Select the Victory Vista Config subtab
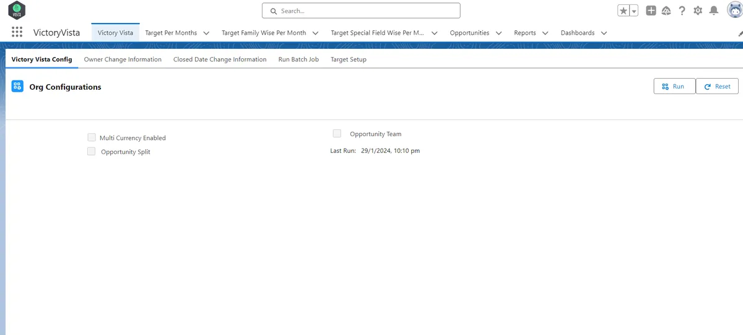The image size is (743, 335). [41, 59]
